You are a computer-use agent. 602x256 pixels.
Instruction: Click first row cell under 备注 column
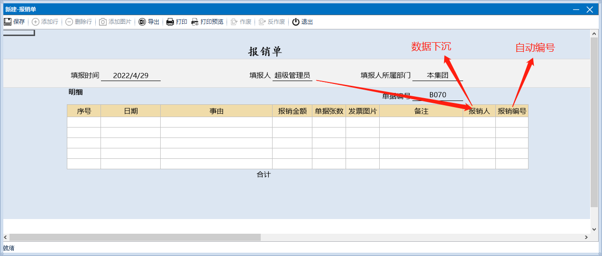click(421, 122)
